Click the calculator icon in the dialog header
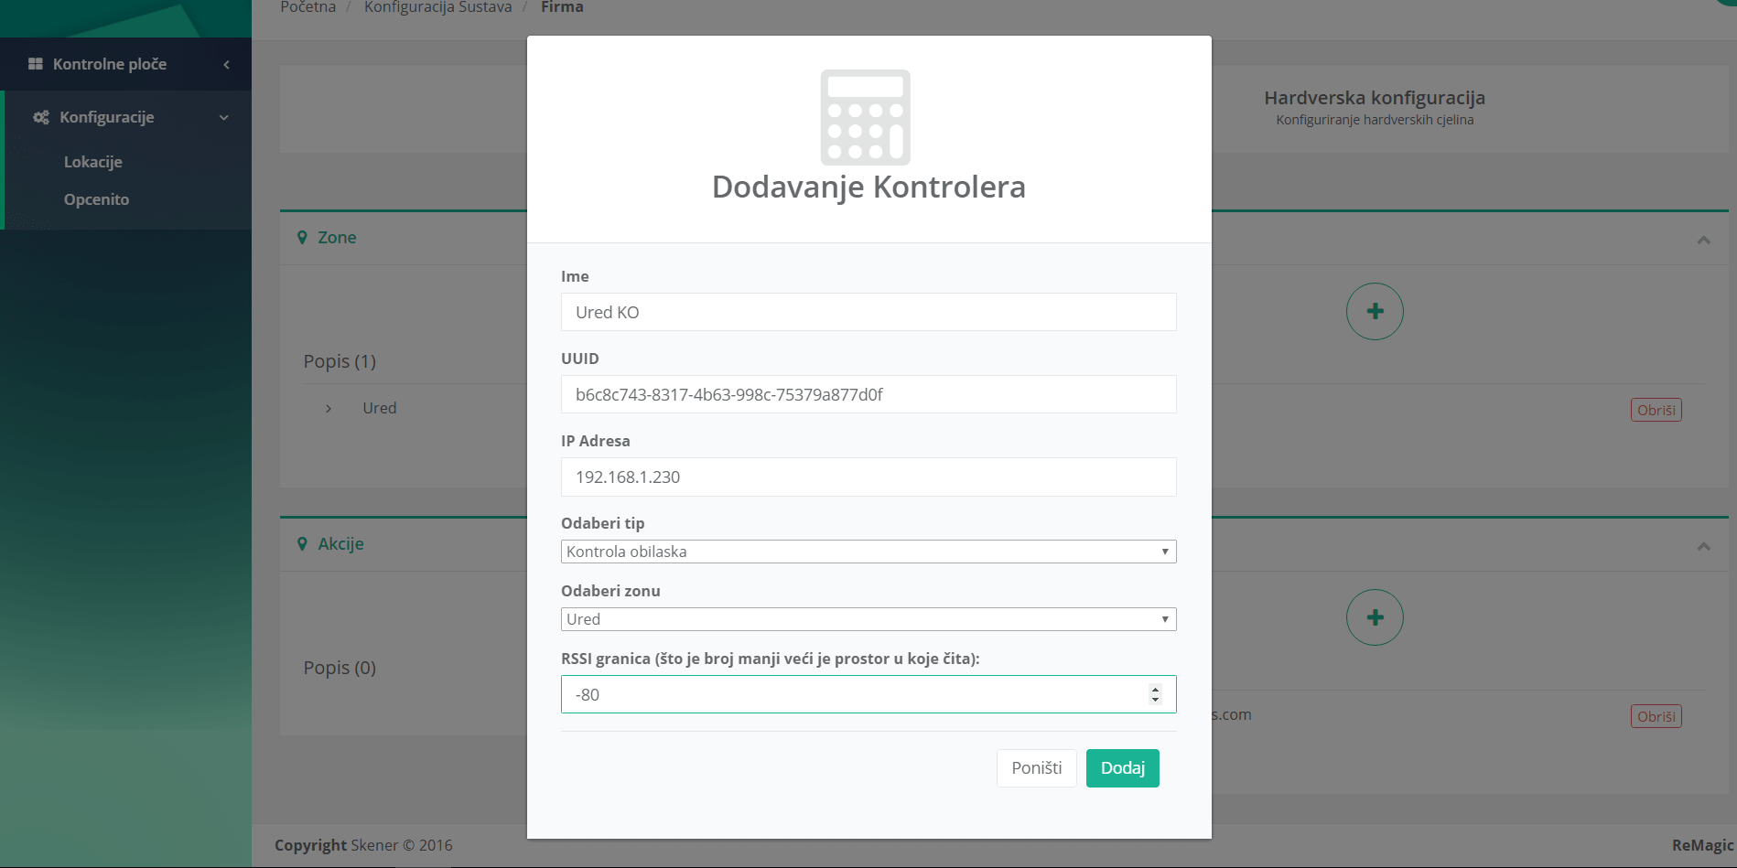1737x868 pixels. [867, 117]
